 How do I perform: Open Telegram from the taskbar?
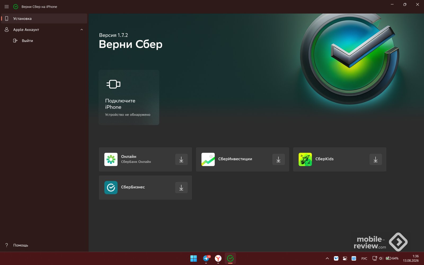[x=206, y=258]
